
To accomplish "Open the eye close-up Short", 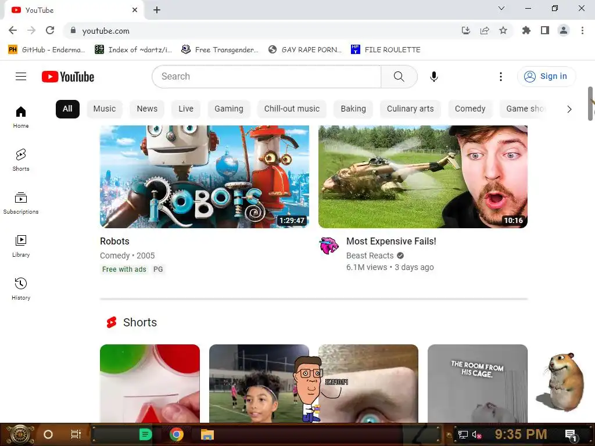I will pyautogui.click(x=368, y=383).
